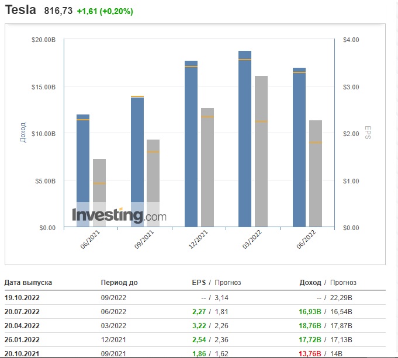Click revenue value 16,93B
398x358 pixels.
click(x=310, y=311)
